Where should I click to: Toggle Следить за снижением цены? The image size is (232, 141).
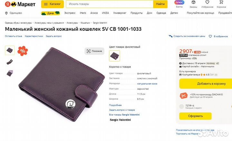tap(187, 36)
